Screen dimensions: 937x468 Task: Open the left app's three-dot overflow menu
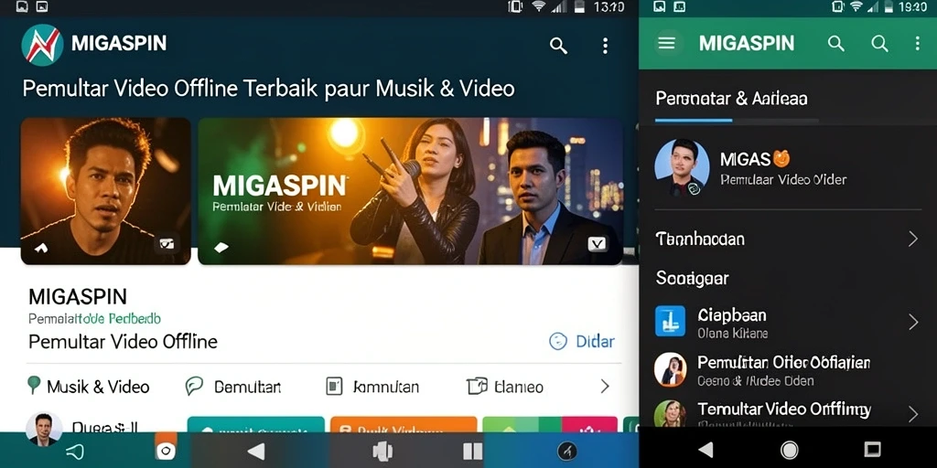point(606,46)
